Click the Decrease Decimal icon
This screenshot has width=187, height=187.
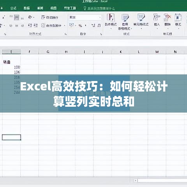(99, 25)
